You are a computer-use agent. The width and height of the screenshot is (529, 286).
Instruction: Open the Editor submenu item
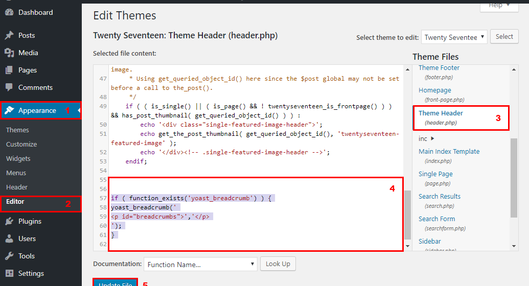coord(15,201)
